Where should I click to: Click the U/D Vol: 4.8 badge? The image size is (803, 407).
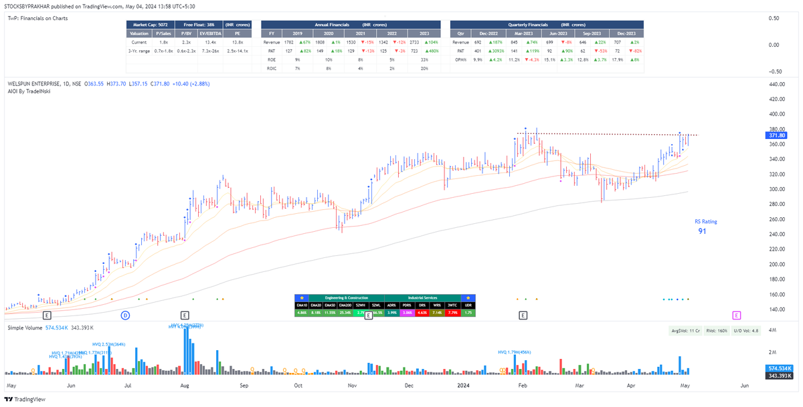[747, 331]
